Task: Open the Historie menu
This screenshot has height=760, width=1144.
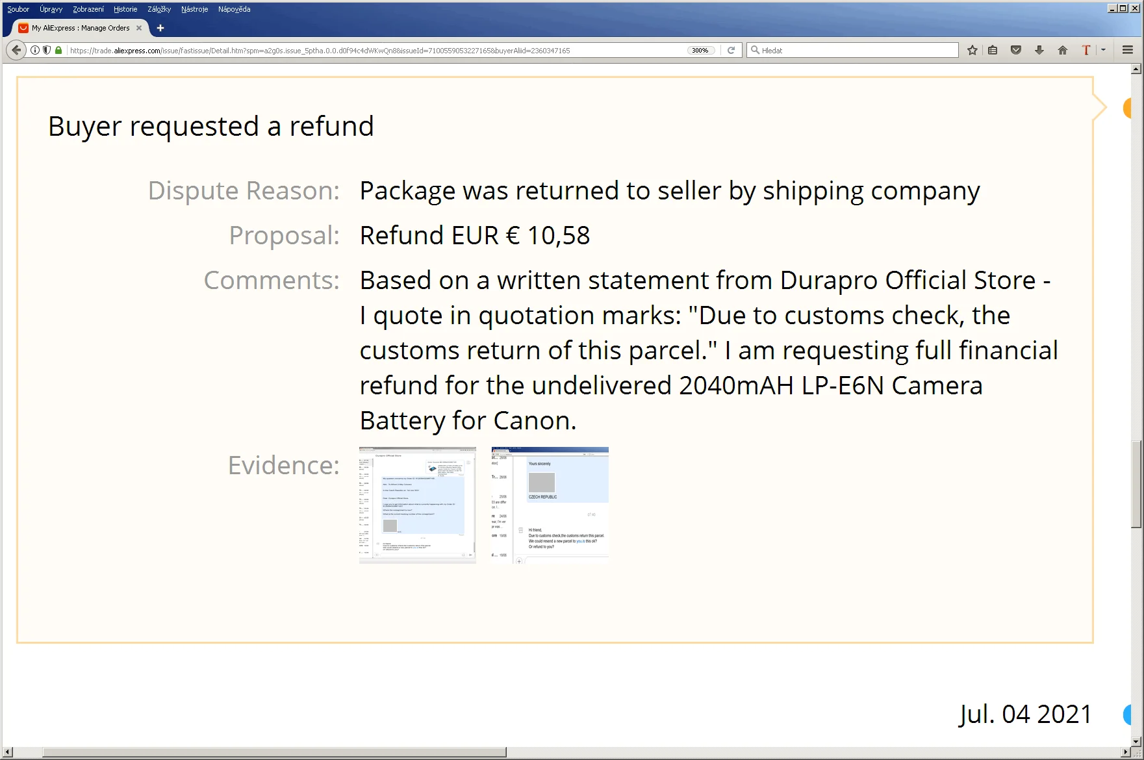Action: coord(125,9)
